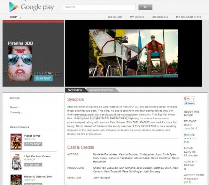Open My Movies section

(x=160, y=17)
